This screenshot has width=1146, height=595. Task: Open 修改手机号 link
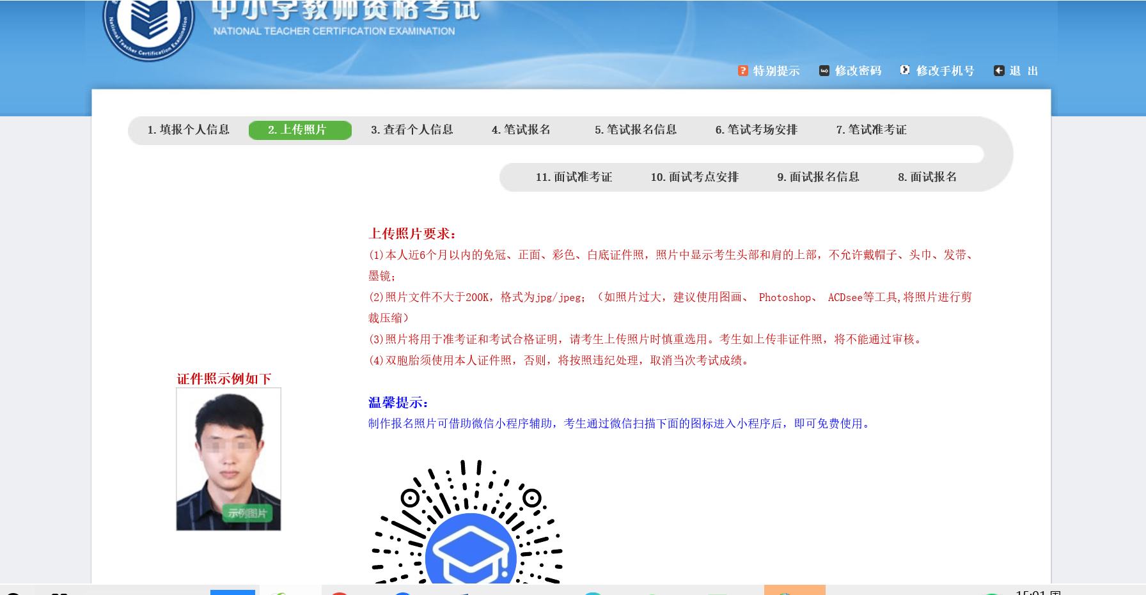point(945,70)
